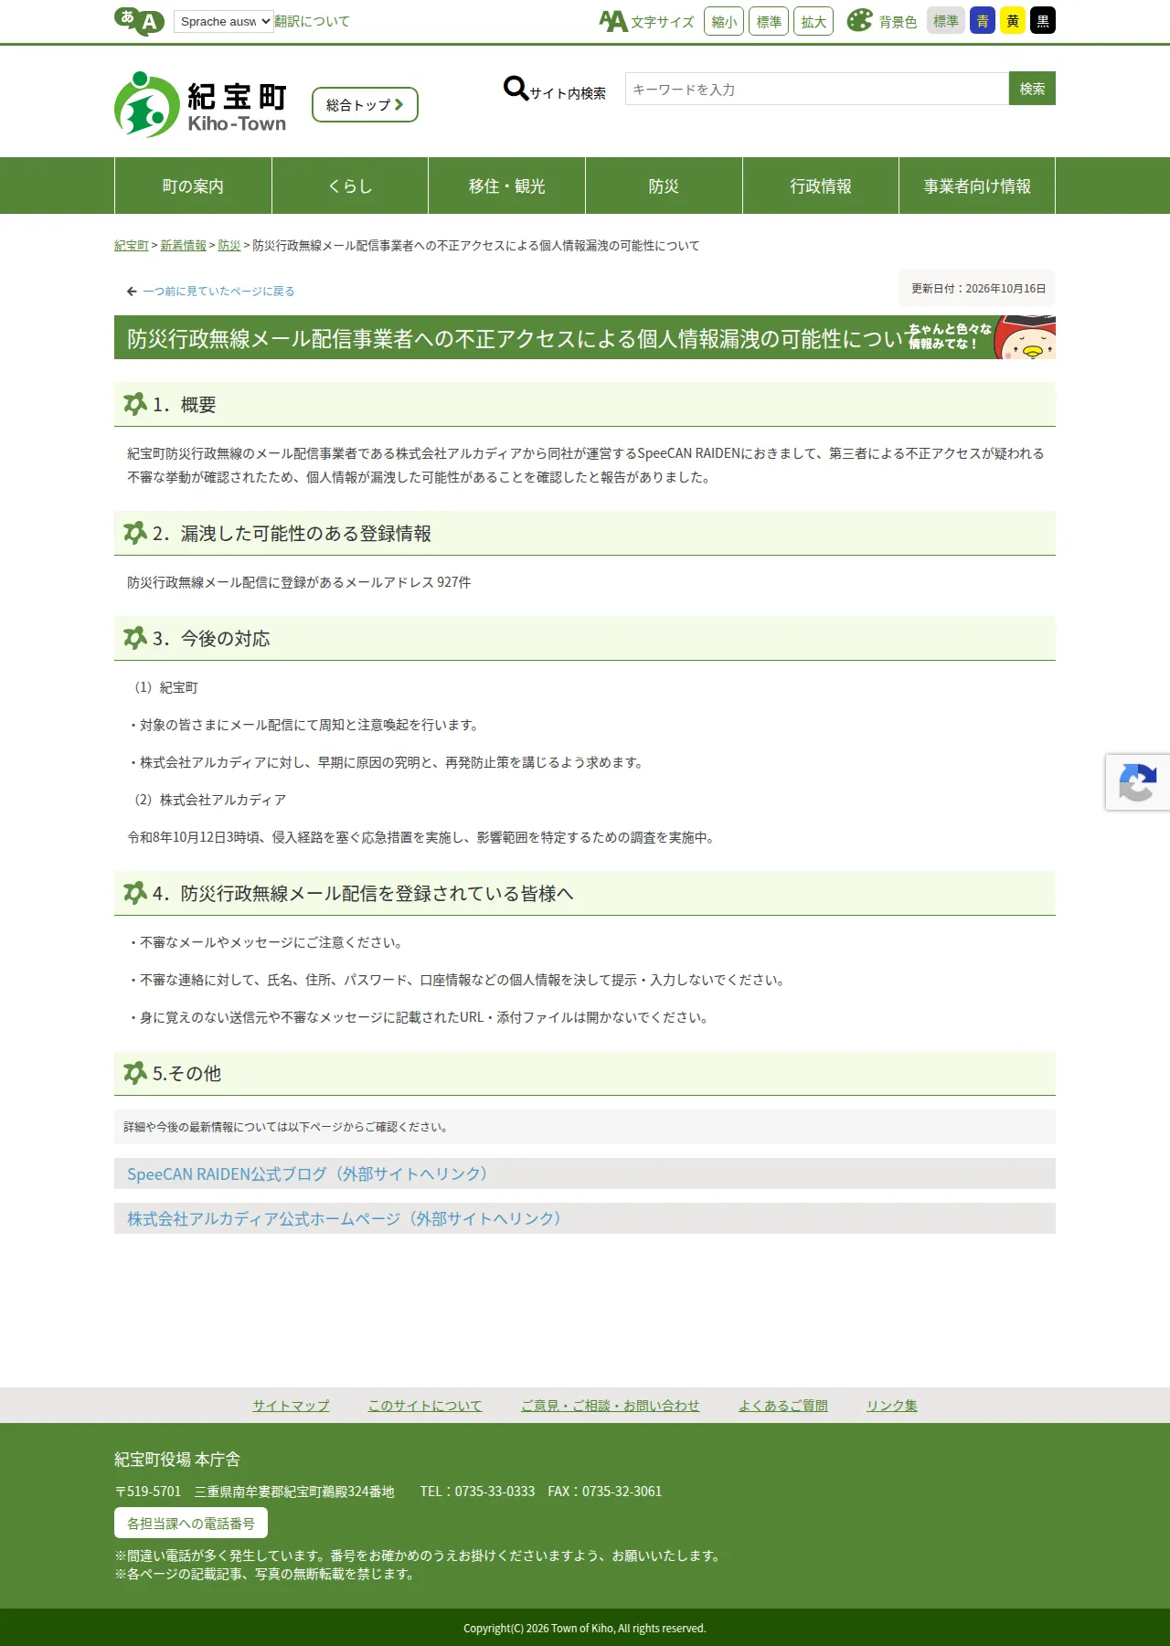Click the Kiho-Town logo
1170x1646 pixels.
pos(200,104)
